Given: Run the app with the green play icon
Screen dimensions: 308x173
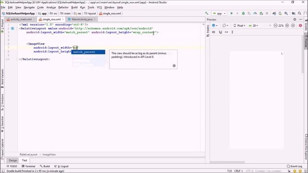Looking at the screenshot, I should coord(231,13).
